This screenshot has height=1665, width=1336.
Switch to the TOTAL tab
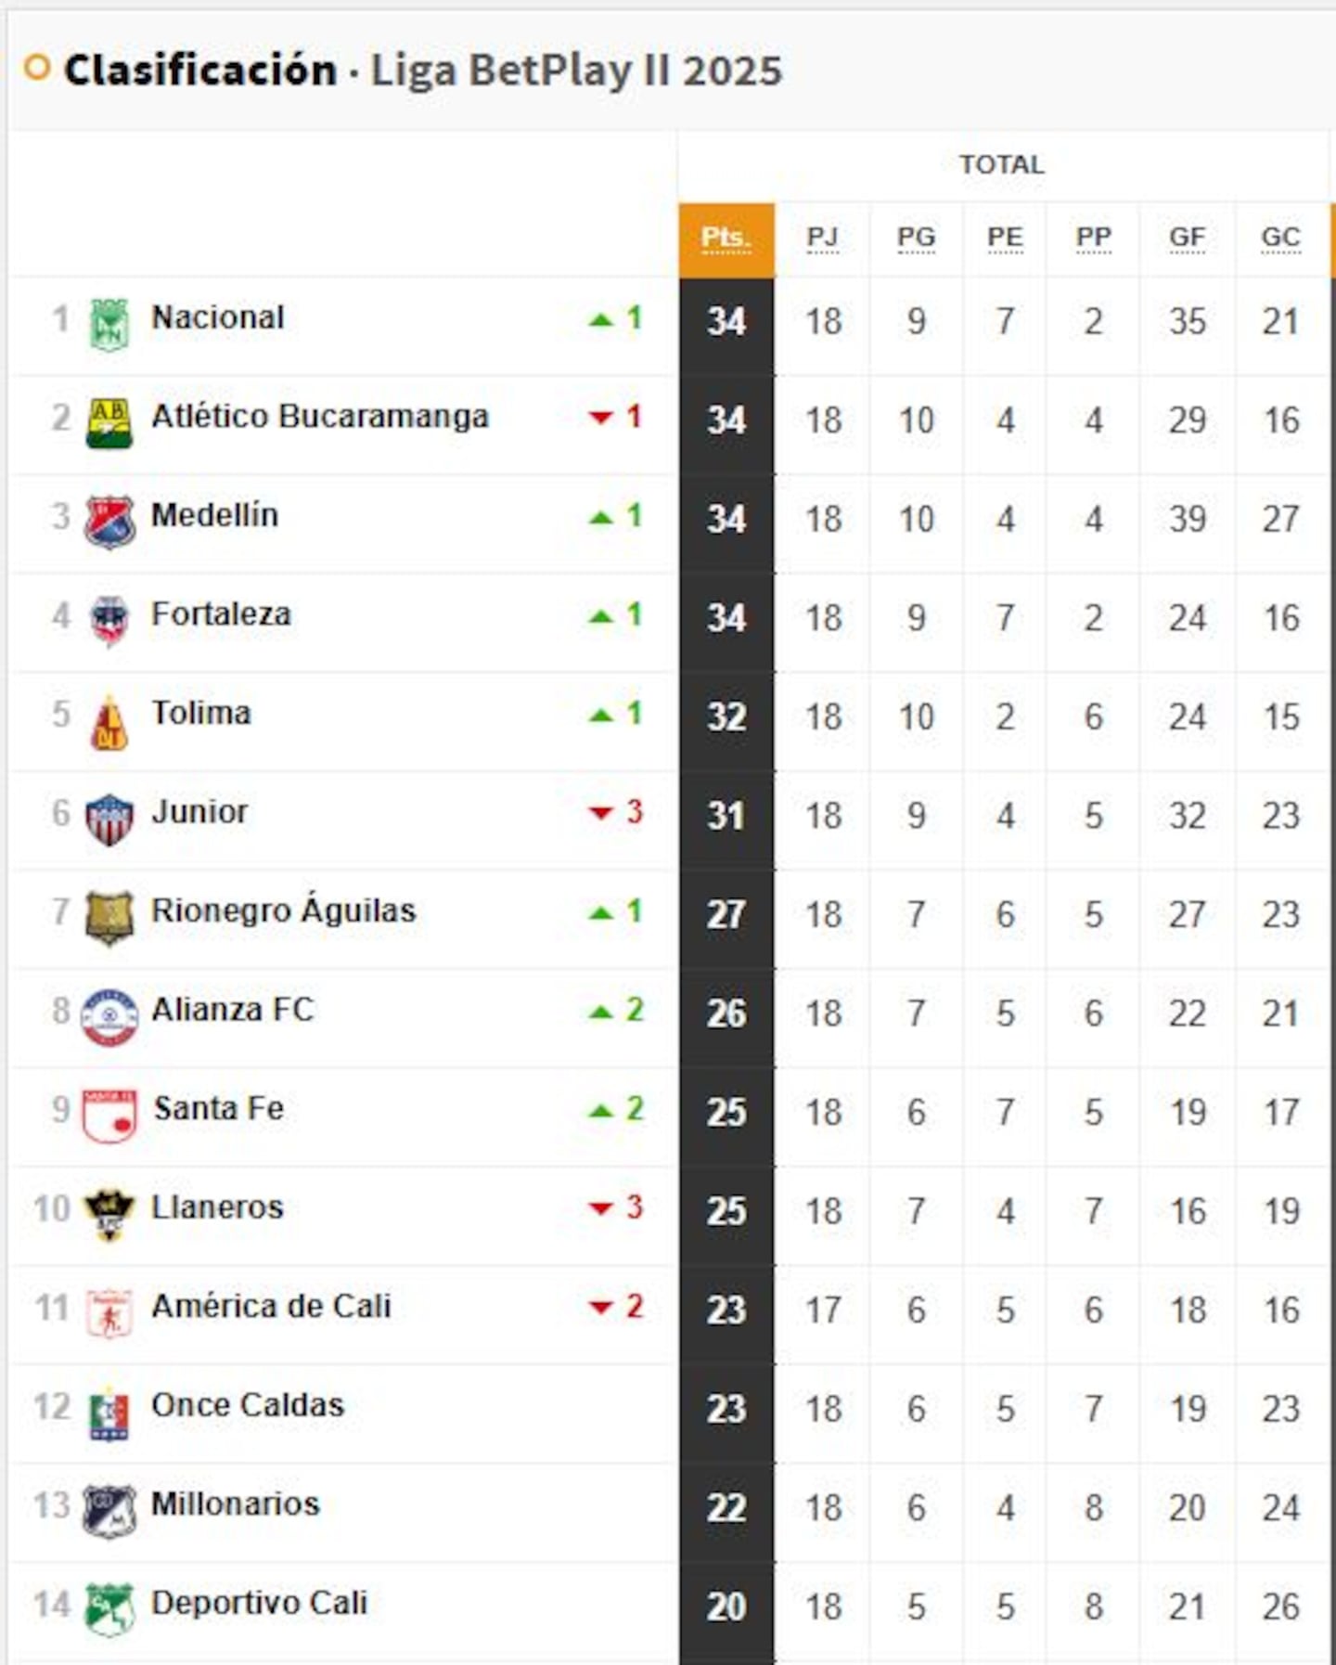click(x=1000, y=164)
